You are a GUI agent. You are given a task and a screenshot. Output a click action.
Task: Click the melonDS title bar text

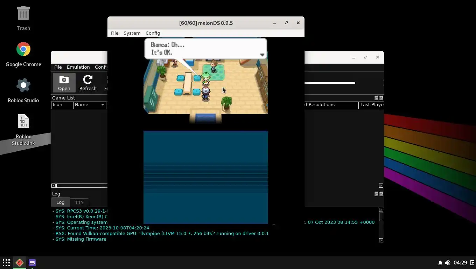pyautogui.click(x=206, y=23)
